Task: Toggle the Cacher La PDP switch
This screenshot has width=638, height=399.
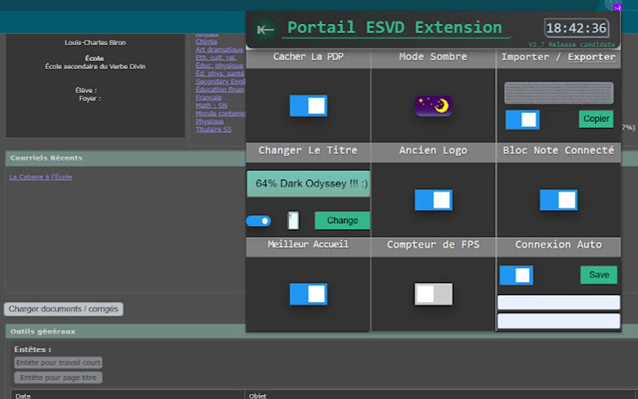Action: pyautogui.click(x=308, y=106)
